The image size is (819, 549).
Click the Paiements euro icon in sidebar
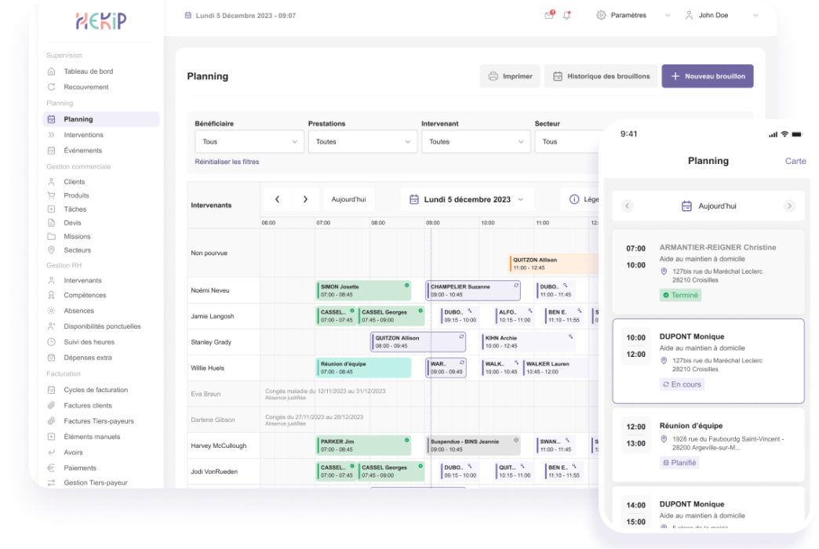click(x=52, y=468)
